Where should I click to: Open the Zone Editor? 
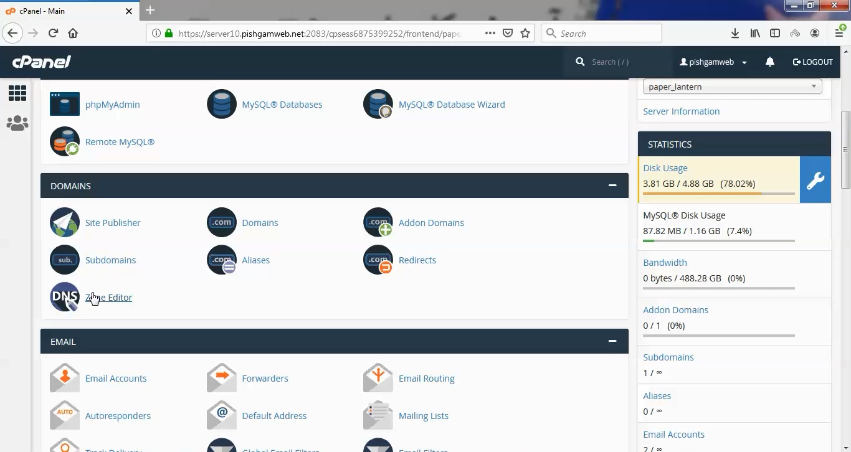(x=108, y=297)
